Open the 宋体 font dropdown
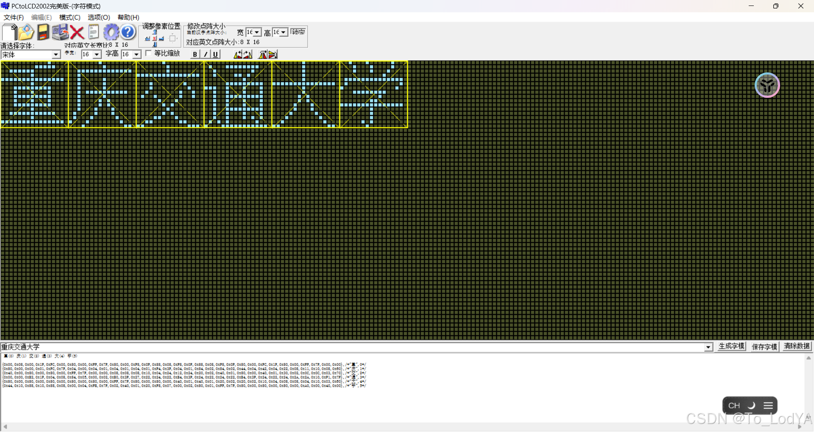Image resolution: width=814 pixels, height=432 pixels. [x=56, y=55]
